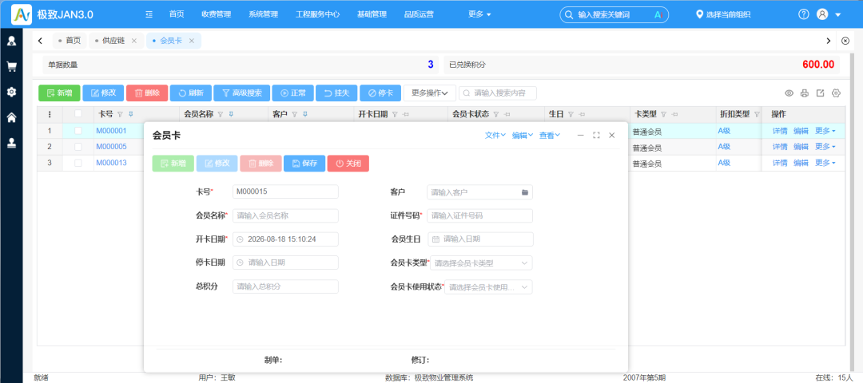Click the 开卡日期 date field

tap(285, 239)
